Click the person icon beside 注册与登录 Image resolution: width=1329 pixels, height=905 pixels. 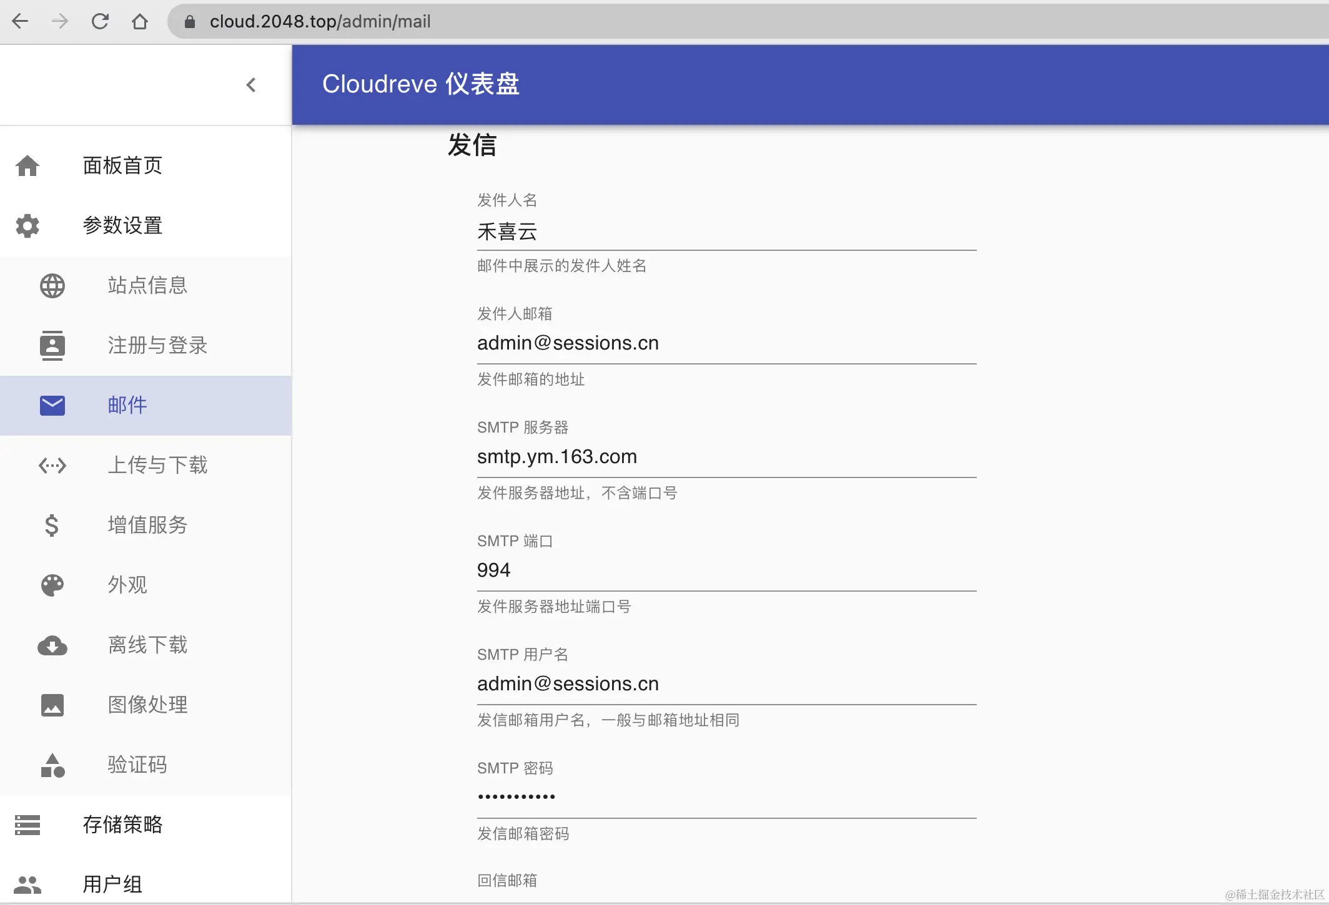pos(52,345)
